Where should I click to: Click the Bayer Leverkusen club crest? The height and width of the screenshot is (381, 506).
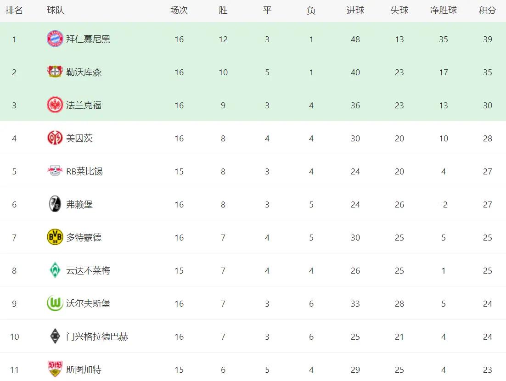55,72
